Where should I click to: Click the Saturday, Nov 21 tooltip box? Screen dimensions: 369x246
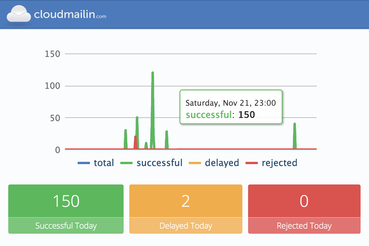click(231, 107)
